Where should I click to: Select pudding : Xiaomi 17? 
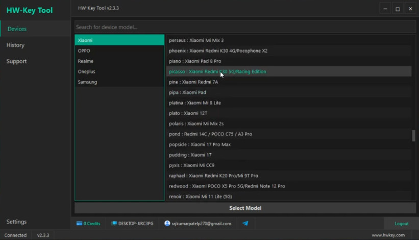(288, 155)
